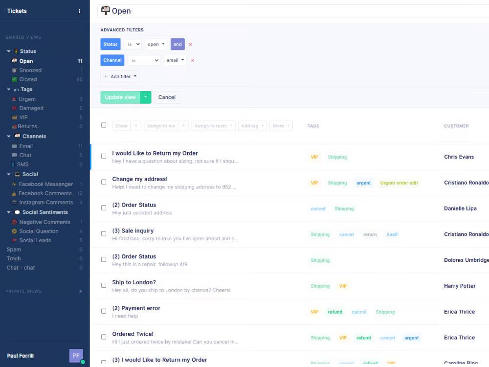The height and width of the screenshot is (367, 489).
Task: Open the Tickets three-dot menu
Action: (79, 11)
